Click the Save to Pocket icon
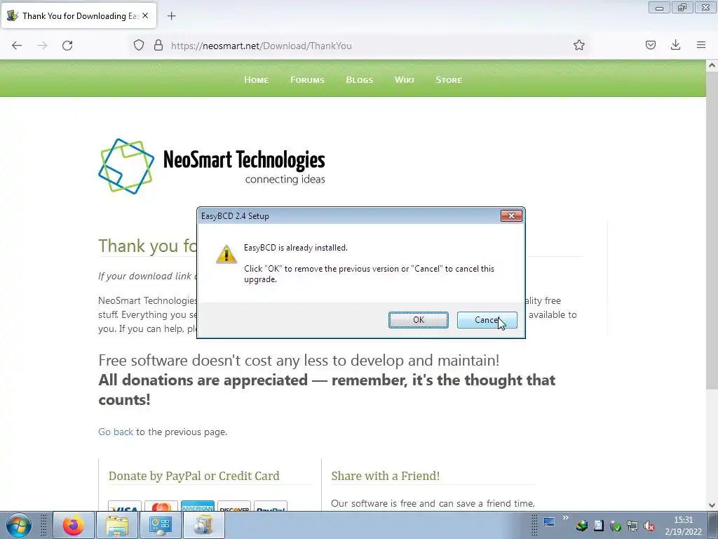The width and height of the screenshot is (718, 539). tap(650, 45)
